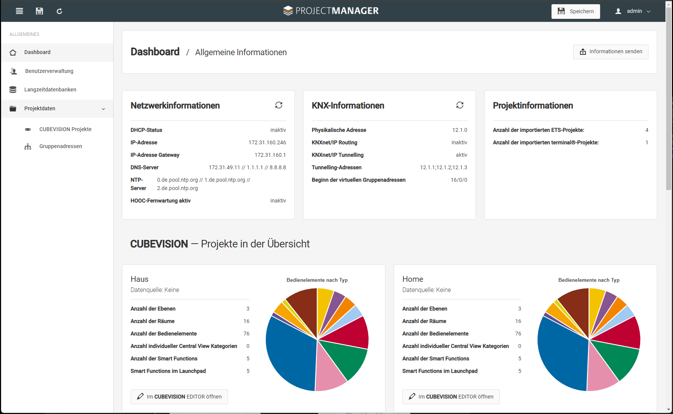The height and width of the screenshot is (414, 673).
Task: Click the IP-Adresse value 172.31.160.246
Action: [267, 142]
